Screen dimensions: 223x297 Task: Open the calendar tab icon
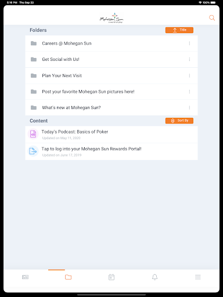coord(111,277)
